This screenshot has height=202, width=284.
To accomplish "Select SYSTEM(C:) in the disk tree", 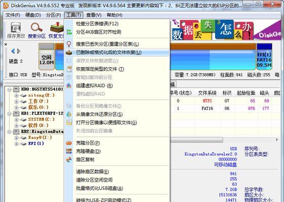I will pos(42,119).
